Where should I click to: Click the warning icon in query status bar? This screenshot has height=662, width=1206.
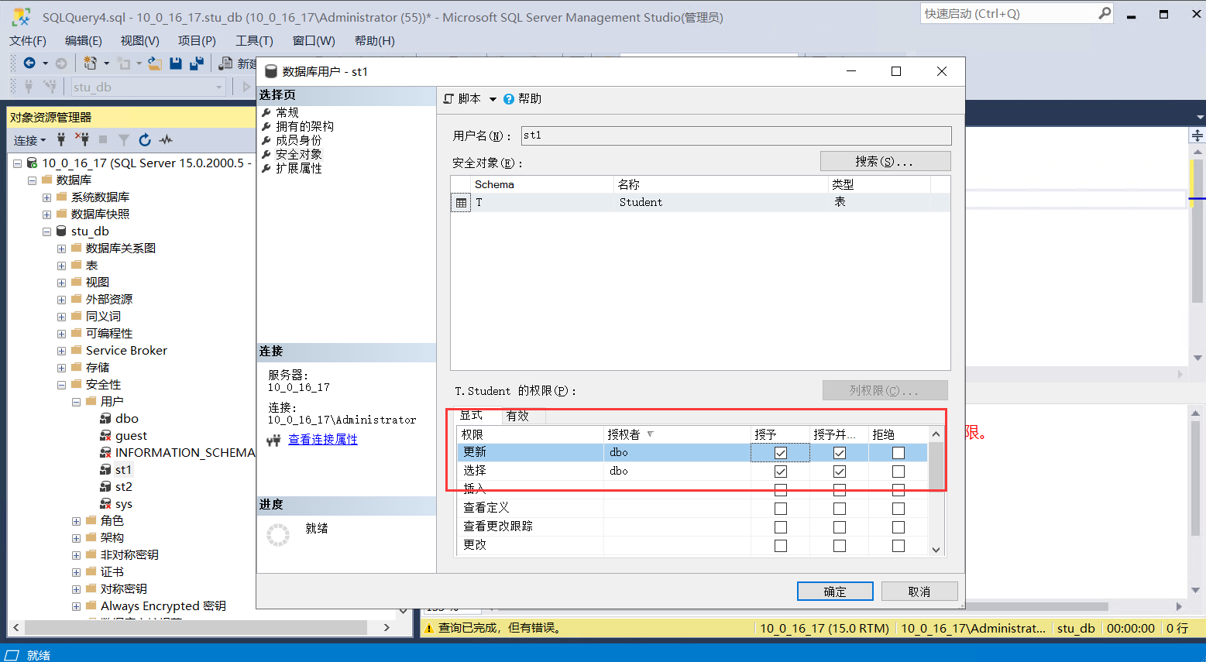click(429, 628)
